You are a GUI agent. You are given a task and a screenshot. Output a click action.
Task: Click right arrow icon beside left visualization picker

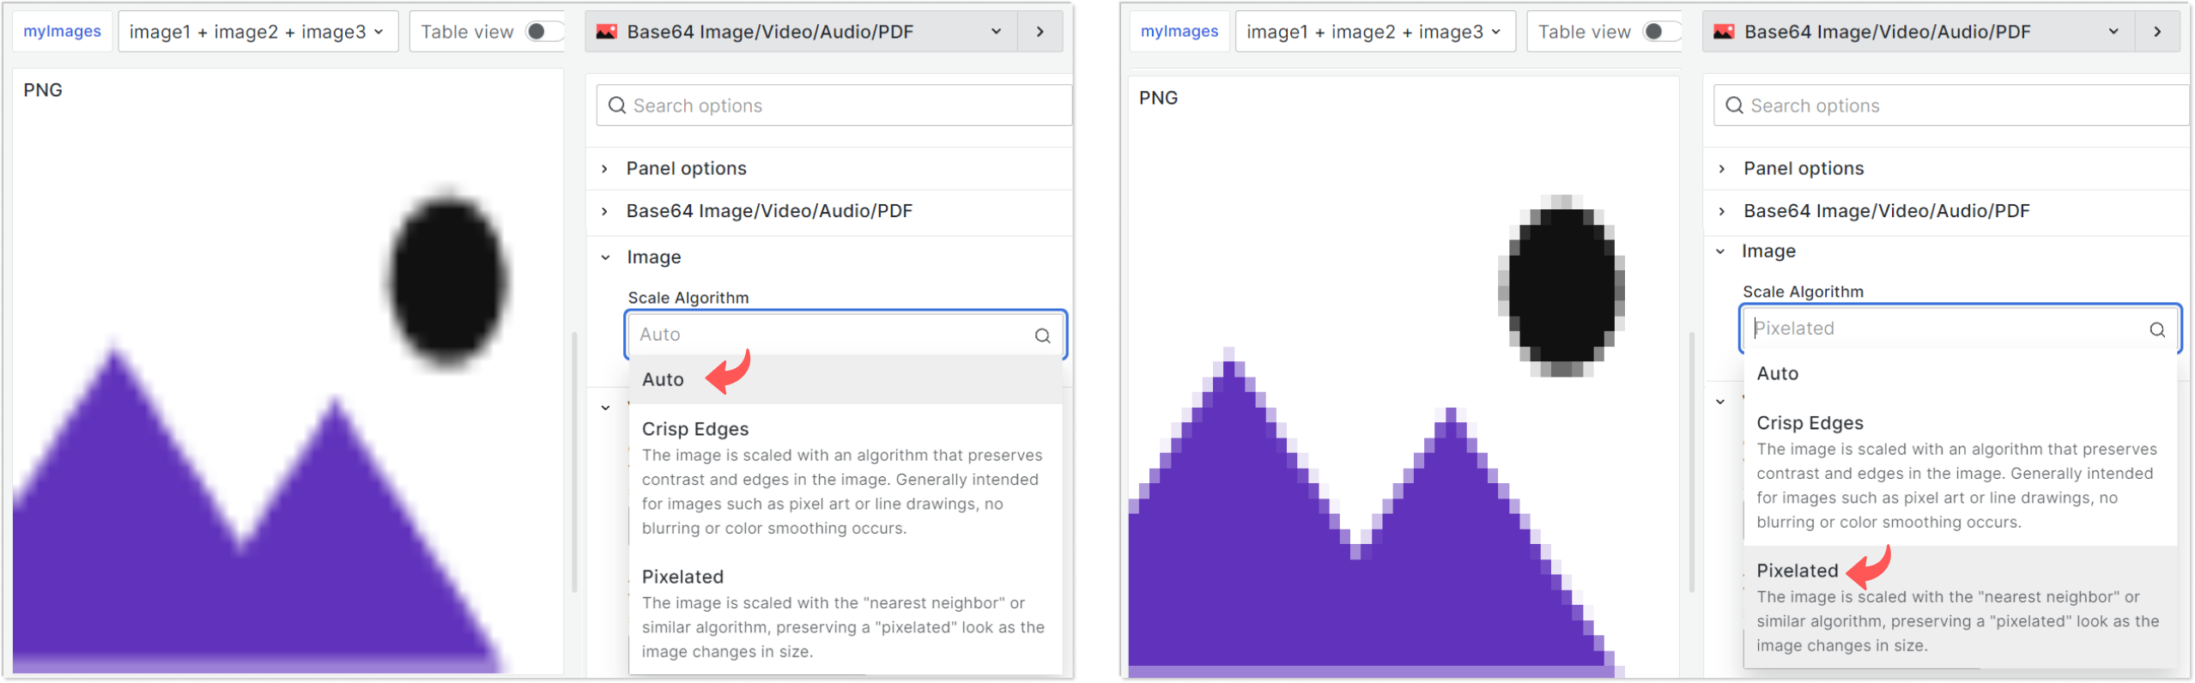click(x=1040, y=32)
